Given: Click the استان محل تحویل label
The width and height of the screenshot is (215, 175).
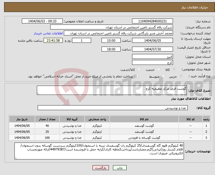Looking at the screenshot, I should point(198,57).
